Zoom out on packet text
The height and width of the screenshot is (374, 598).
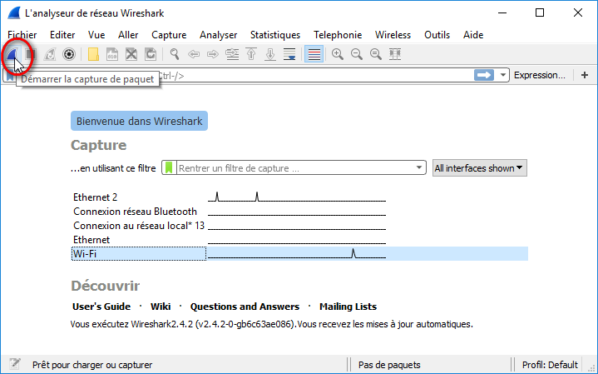357,54
